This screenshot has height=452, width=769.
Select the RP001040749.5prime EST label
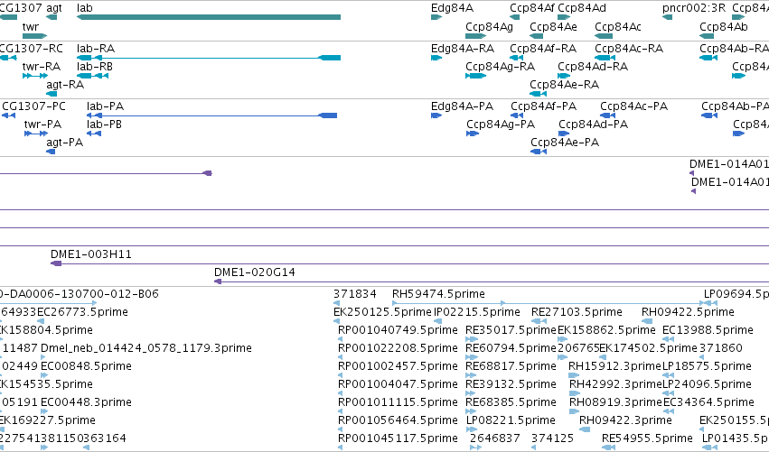coord(398,330)
